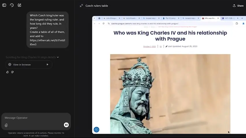Viewport: 246px width, 138px height.
Task: Open the conversation history icon
Action: (12, 5)
